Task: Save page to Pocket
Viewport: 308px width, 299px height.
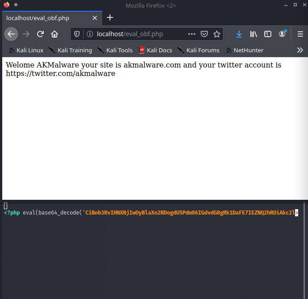Action: (204, 34)
